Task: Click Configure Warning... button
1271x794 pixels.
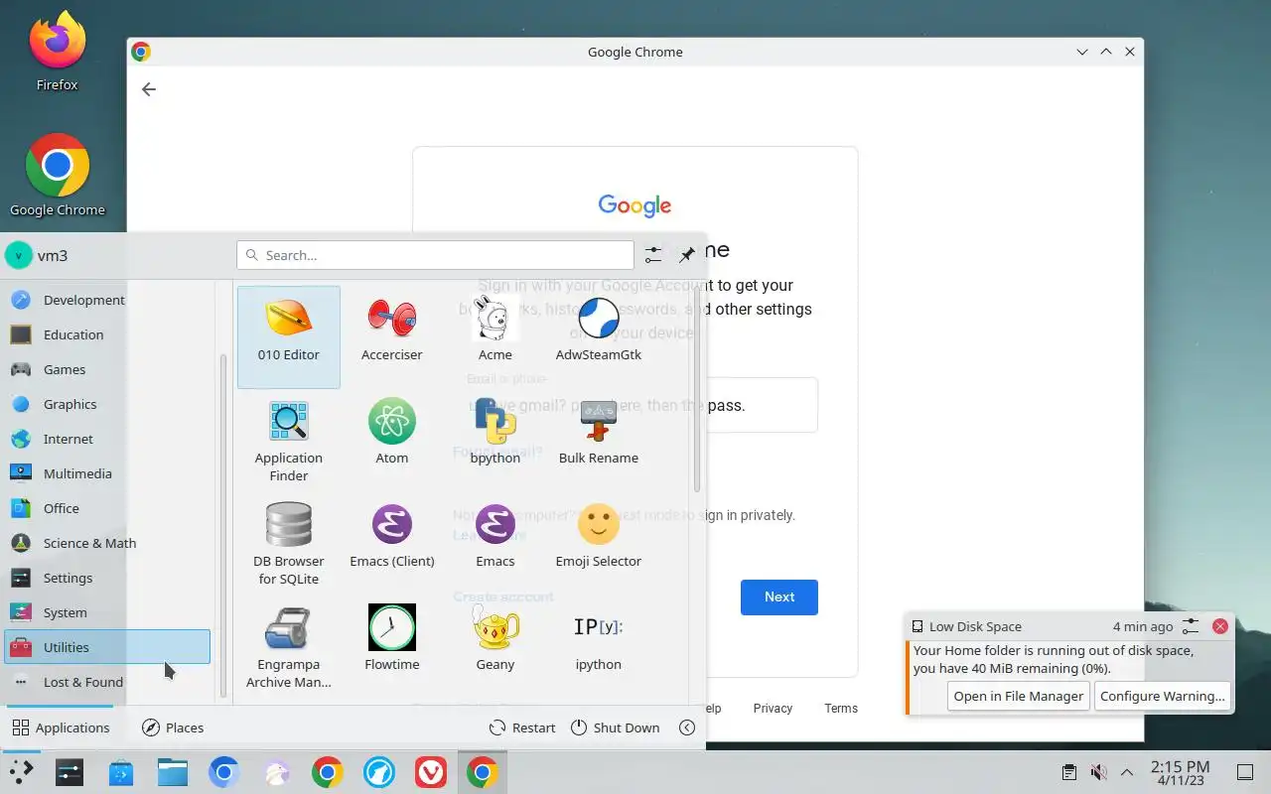Action: click(1162, 696)
